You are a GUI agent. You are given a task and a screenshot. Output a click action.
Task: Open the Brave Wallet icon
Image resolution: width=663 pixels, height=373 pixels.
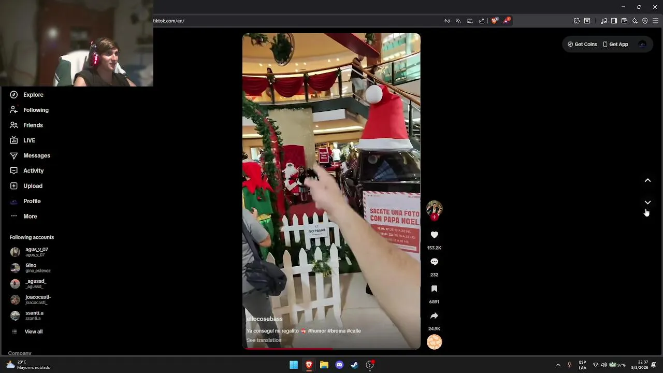click(x=624, y=21)
